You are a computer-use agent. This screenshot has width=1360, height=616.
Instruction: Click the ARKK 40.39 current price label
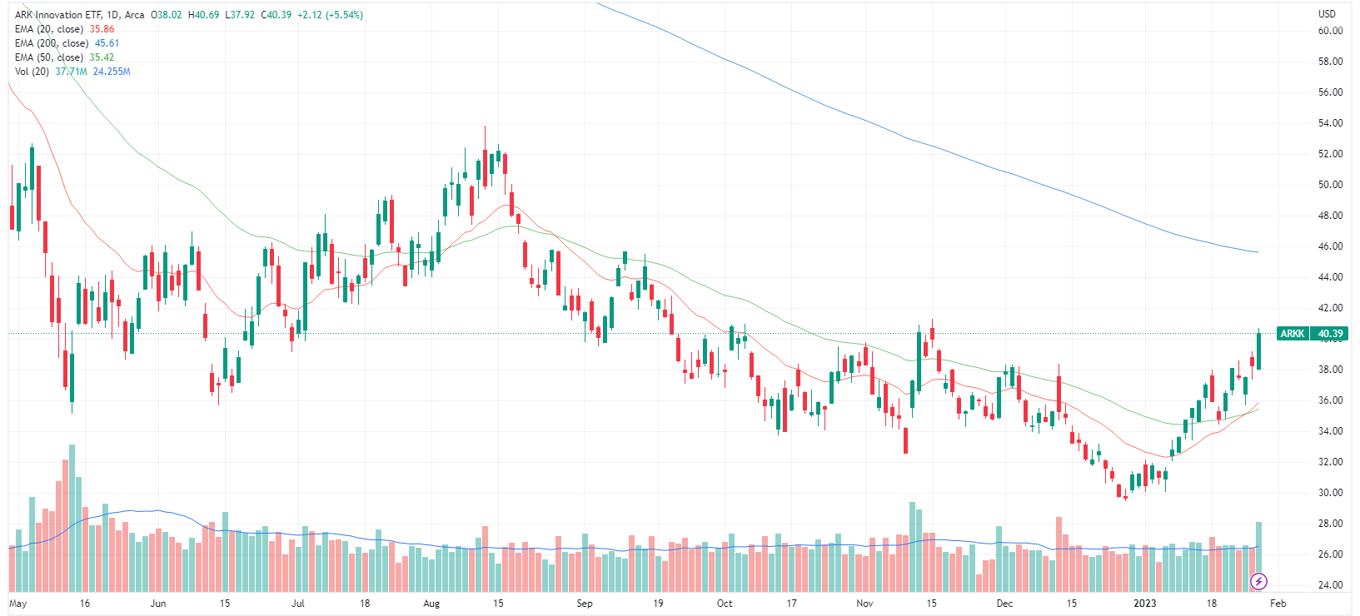[x=1311, y=334]
